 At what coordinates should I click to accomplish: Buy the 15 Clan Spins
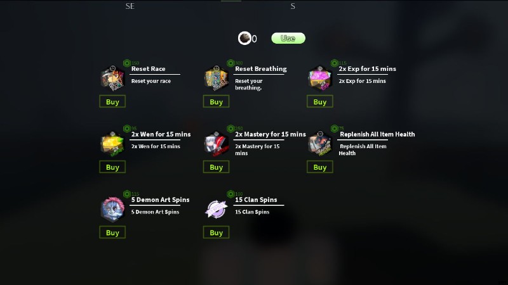tap(216, 232)
